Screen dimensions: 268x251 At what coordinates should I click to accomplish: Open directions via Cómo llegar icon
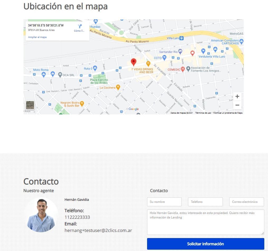pos(80,26)
